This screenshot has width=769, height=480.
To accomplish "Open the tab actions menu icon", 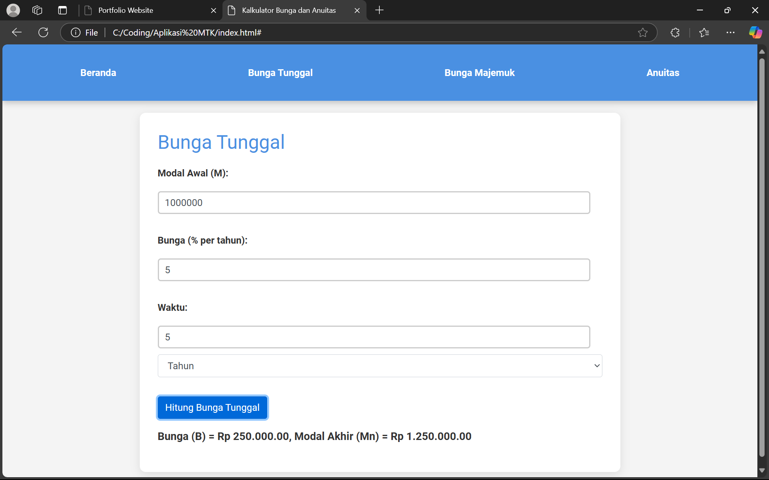I will click(62, 10).
